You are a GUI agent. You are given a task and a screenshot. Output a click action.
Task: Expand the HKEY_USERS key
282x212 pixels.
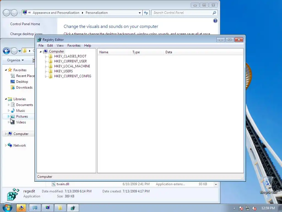46,71
